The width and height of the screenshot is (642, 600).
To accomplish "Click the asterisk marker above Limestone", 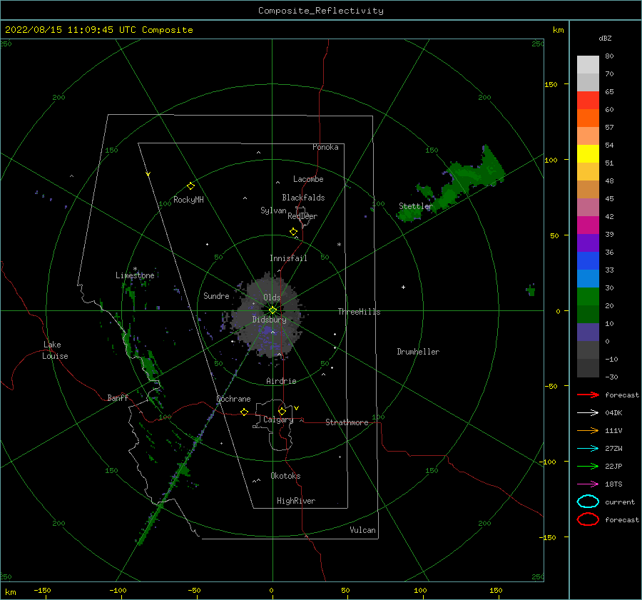I will 135,269.
